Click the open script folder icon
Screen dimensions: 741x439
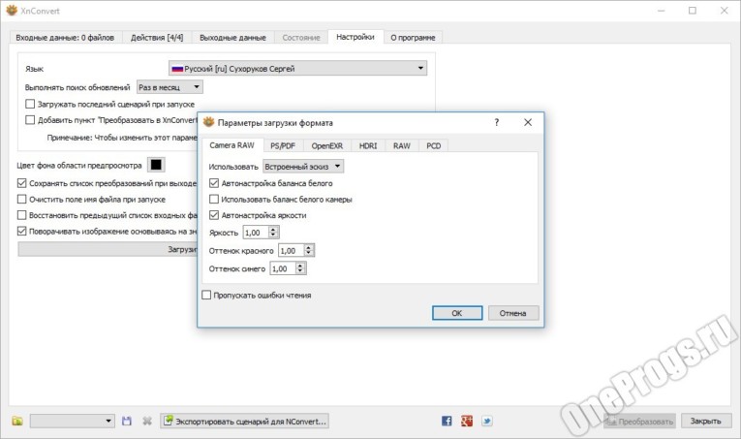(17, 421)
